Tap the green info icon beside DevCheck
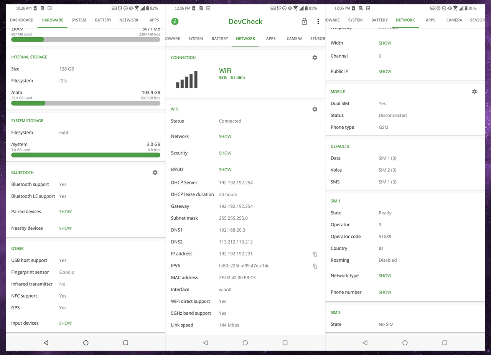This screenshot has width=491, height=355. click(x=175, y=22)
